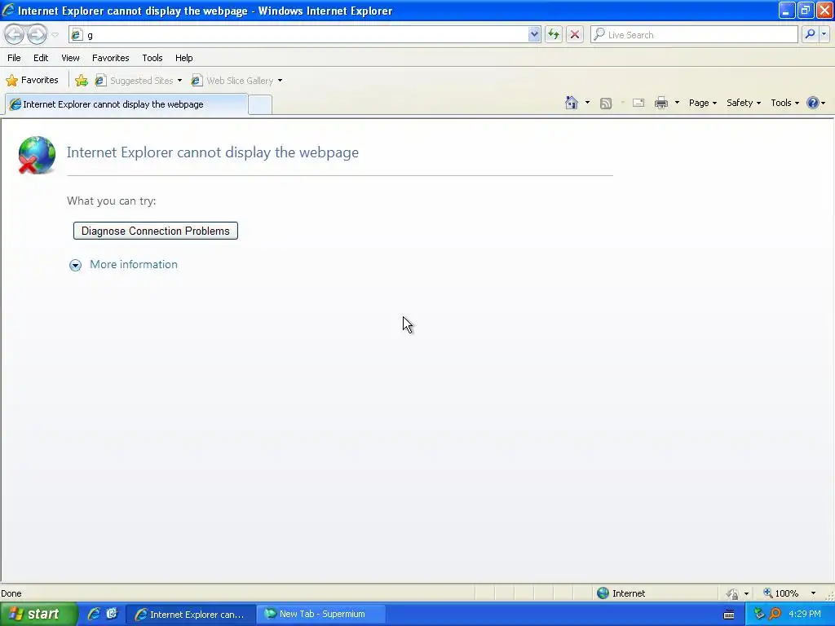Click the Home icon in command bar

pyautogui.click(x=572, y=103)
